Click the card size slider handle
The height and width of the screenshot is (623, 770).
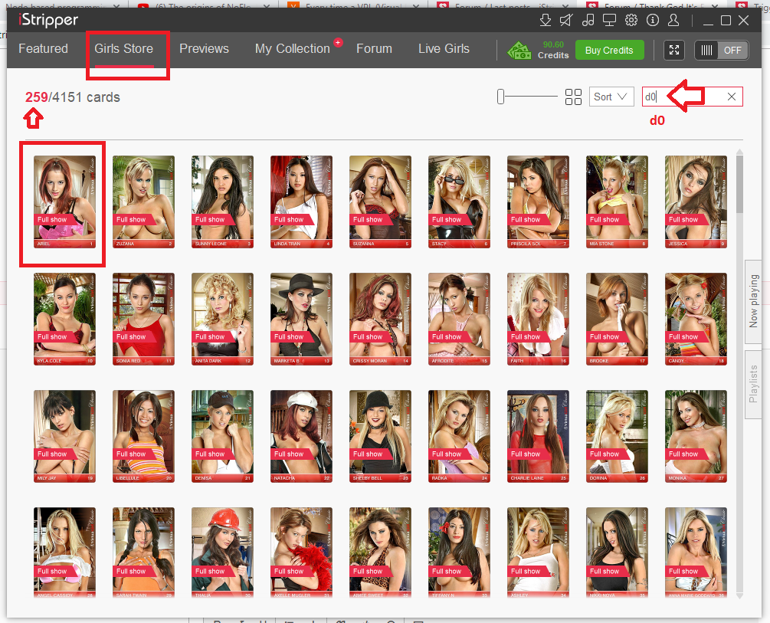click(x=500, y=97)
